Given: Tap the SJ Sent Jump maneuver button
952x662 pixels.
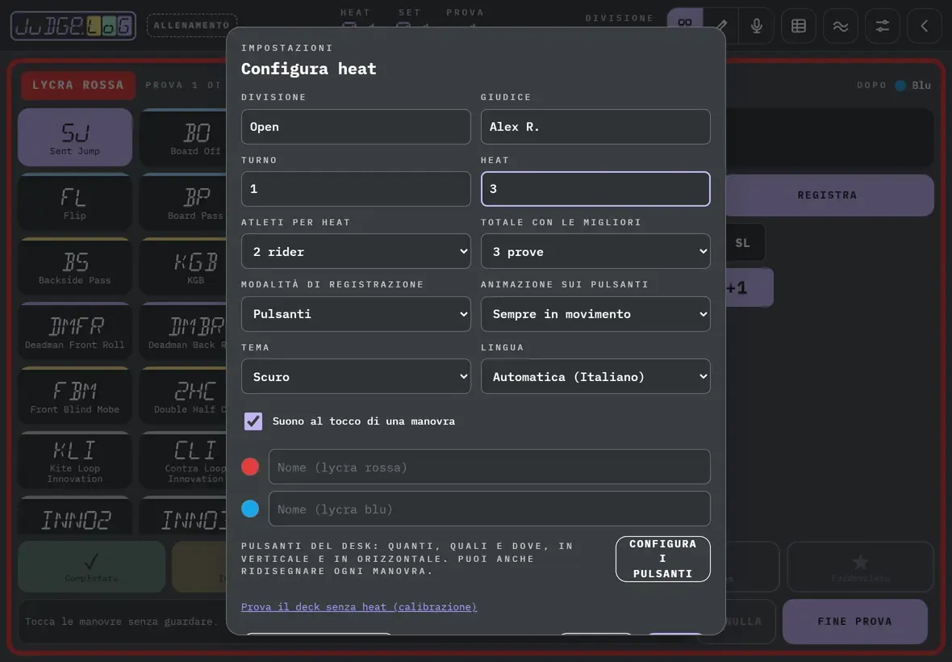Looking at the screenshot, I should (75, 137).
